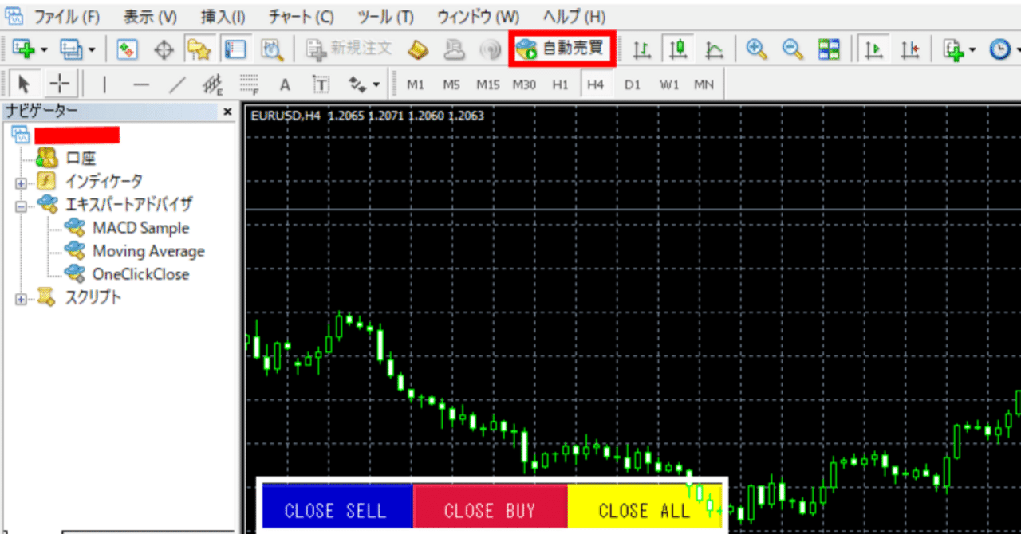Screen dimensions: 1021x534
Task: Toggle Chart Shift
Action: click(910, 49)
